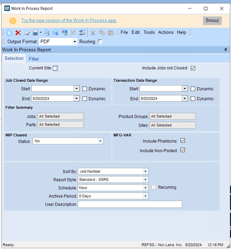This screenshot has height=249, width=231.
Task: Click the printer icon in the toolbar
Action: pos(35,32)
